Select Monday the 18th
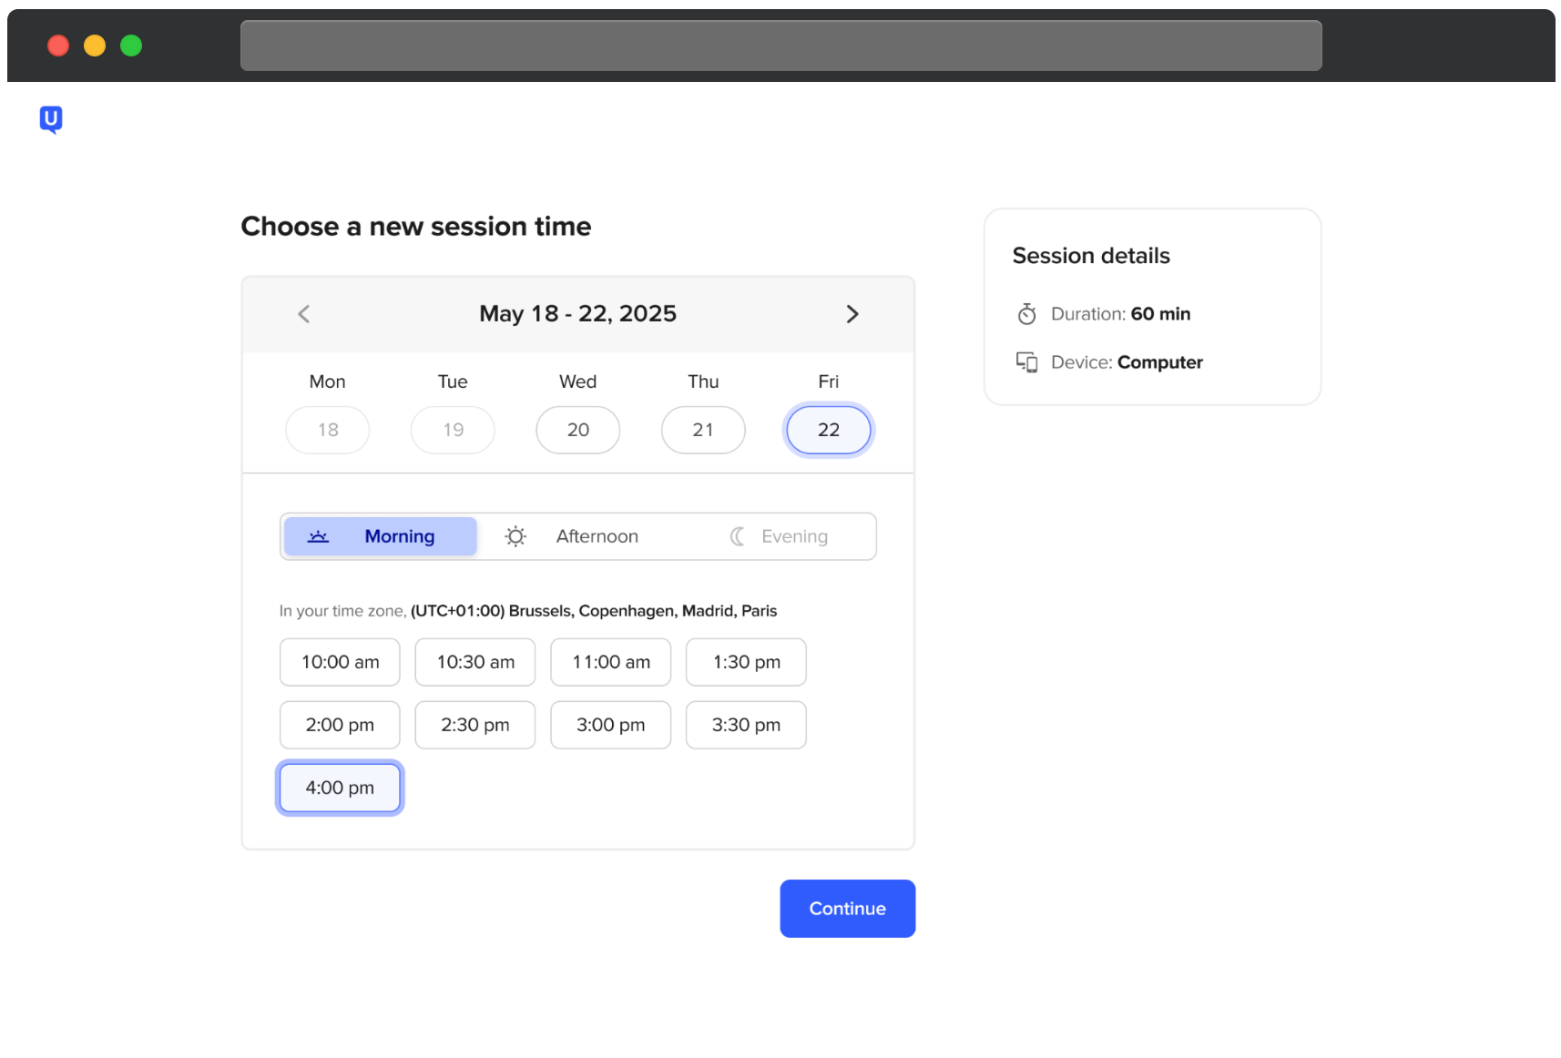The height and width of the screenshot is (1058, 1561). pyautogui.click(x=328, y=430)
